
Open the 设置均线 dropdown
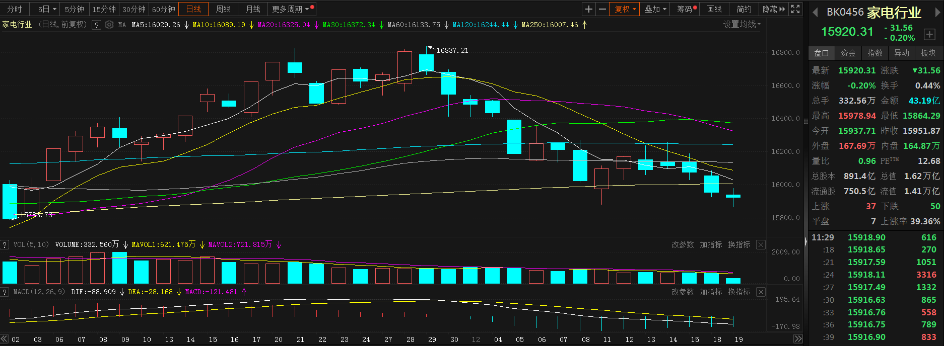coord(741,24)
